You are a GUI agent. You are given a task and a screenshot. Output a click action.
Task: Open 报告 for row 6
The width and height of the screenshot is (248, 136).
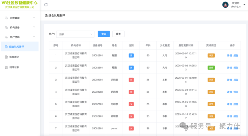click(x=236, y=116)
